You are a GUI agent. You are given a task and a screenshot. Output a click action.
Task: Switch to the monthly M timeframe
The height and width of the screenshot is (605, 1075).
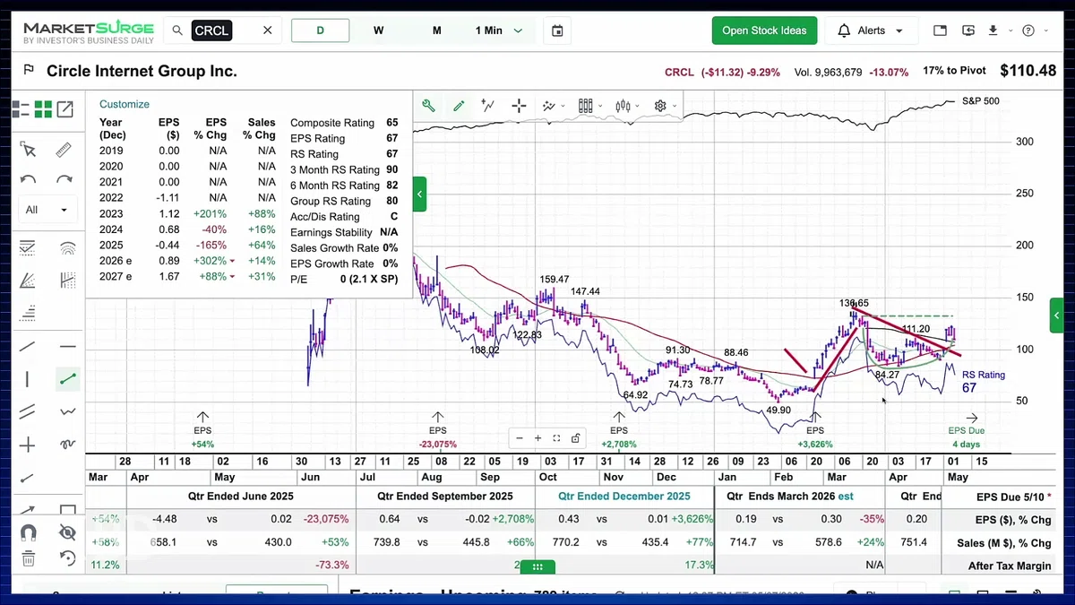tap(436, 30)
